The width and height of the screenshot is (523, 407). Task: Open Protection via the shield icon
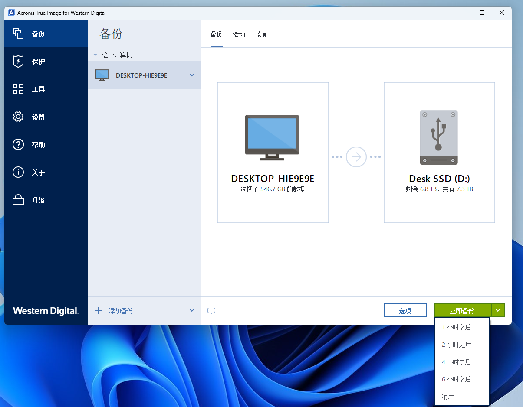point(18,62)
